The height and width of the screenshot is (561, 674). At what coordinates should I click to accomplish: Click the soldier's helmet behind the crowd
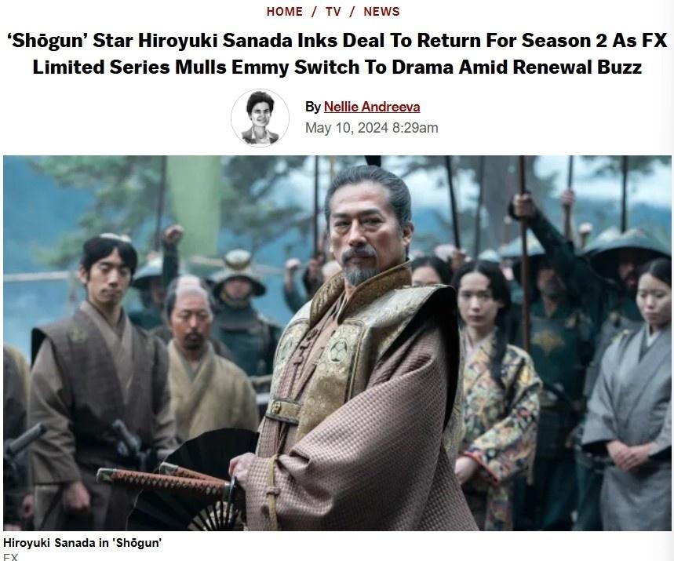click(237, 271)
